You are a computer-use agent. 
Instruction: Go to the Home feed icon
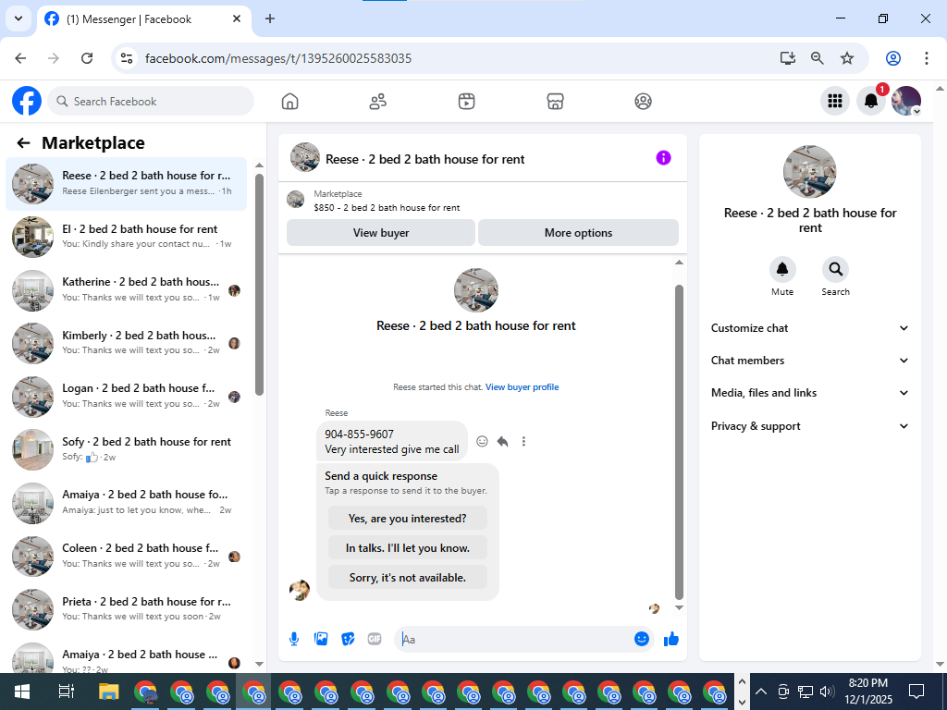point(289,102)
